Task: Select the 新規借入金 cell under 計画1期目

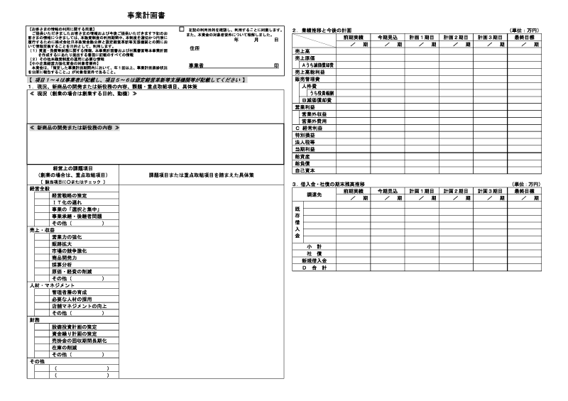Action: pyautogui.click(x=422, y=260)
